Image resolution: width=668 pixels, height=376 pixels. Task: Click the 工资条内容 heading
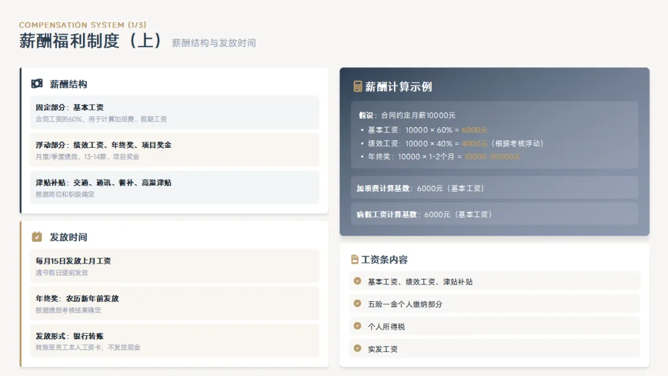click(x=384, y=260)
